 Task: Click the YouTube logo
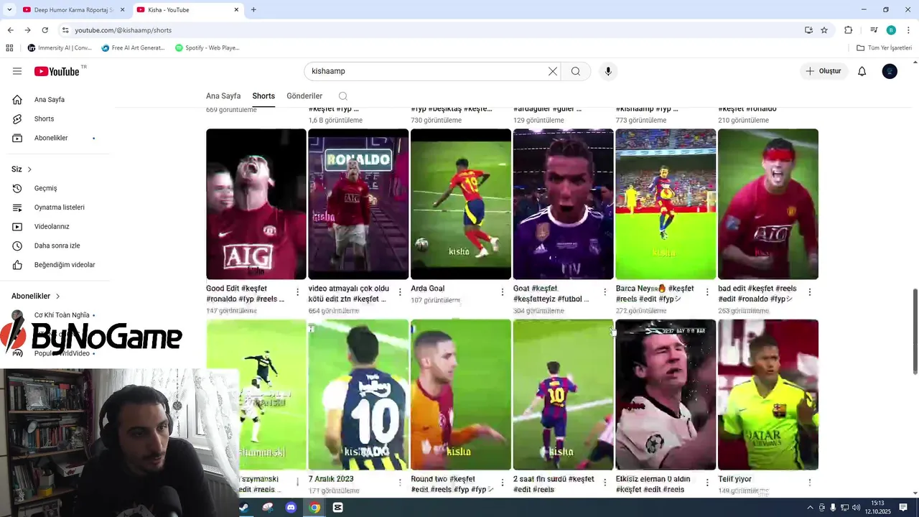pos(57,71)
